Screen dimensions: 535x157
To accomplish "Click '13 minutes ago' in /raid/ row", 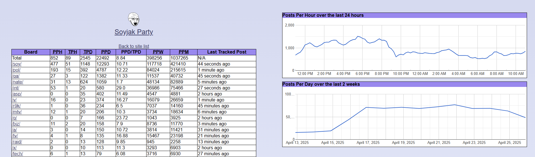I will pos(213,142).
